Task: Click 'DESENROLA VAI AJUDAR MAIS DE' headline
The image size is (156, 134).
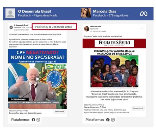Action: click(x=114, y=51)
